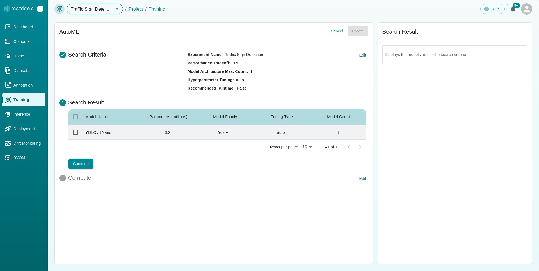Click the disabled Create button
The image size is (539, 271).
click(x=358, y=31)
